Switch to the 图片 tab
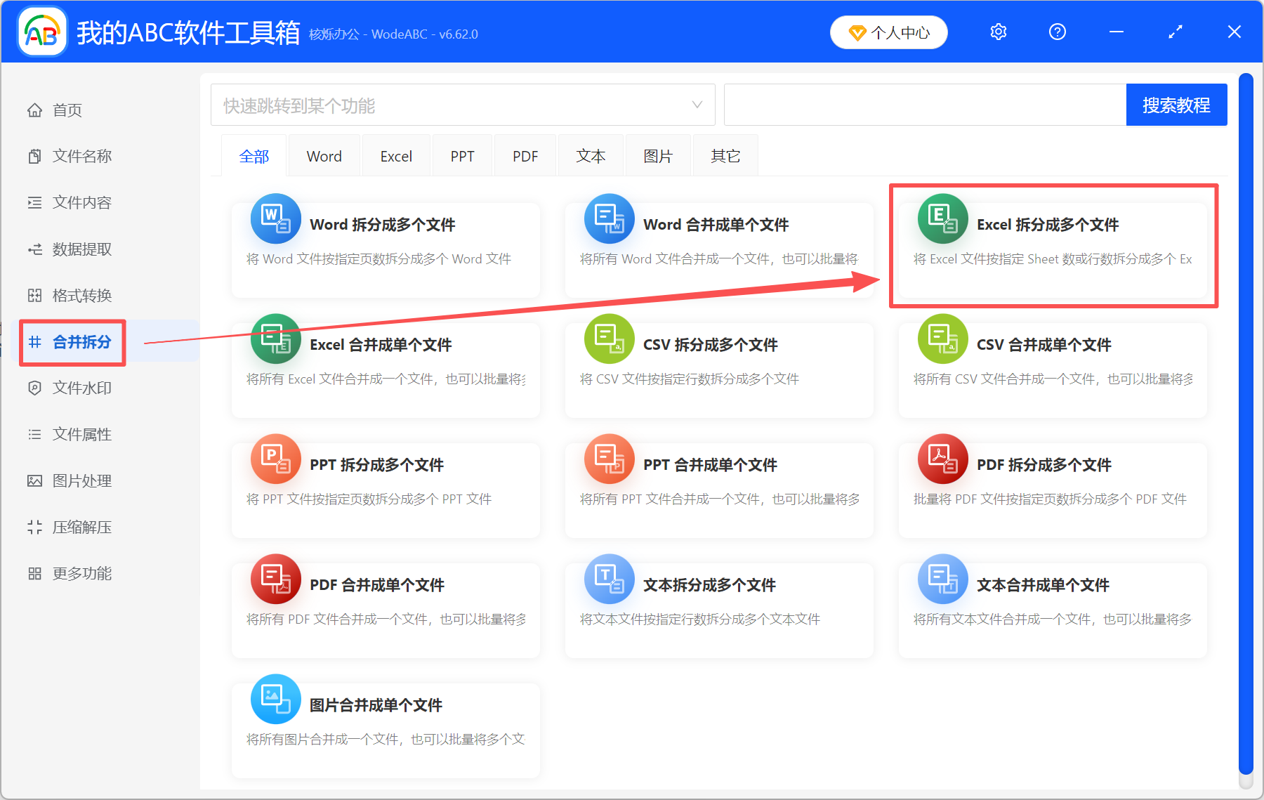This screenshot has width=1264, height=800. pyautogui.click(x=657, y=155)
